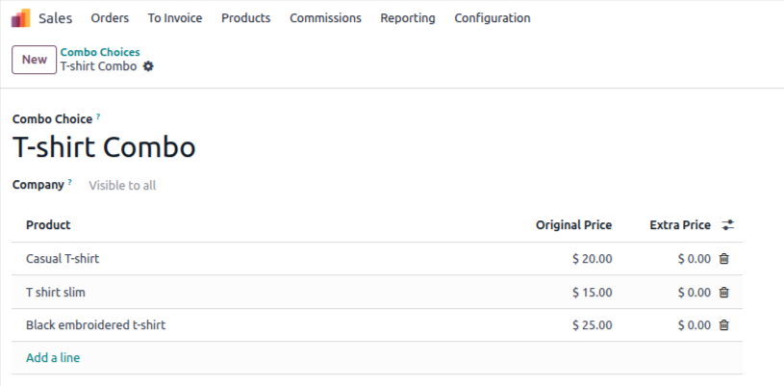The width and height of the screenshot is (784, 386).
Task: Delete the Casual T-shirt line
Action: pos(723,259)
